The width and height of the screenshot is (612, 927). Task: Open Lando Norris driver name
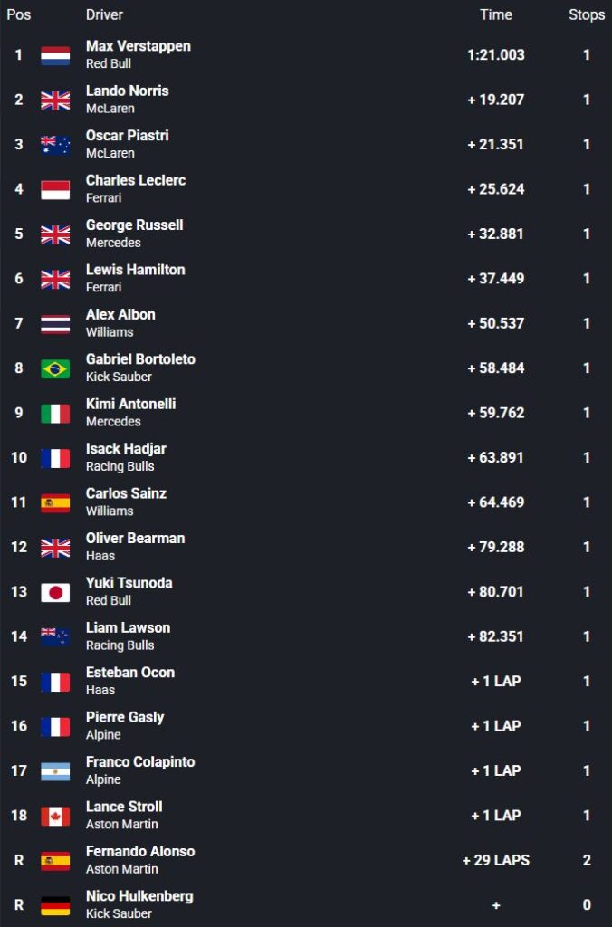pyautogui.click(x=127, y=91)
